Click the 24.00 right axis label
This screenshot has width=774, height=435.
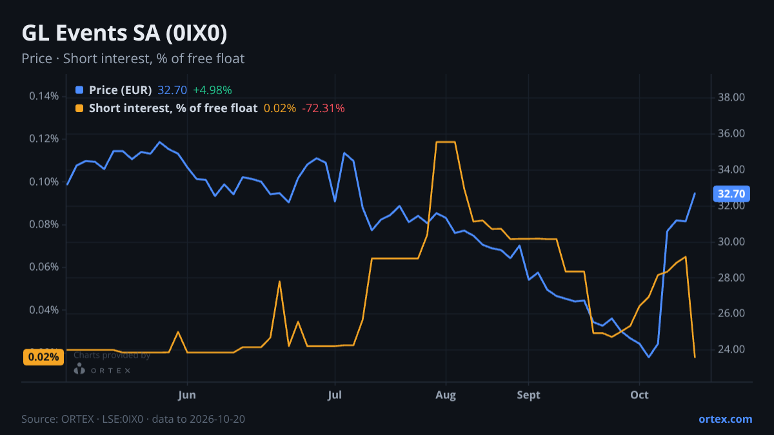point(731,350)
